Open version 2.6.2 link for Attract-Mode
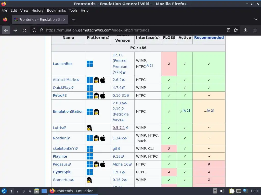This screenshot has height=195, width=261. [119, 80]
